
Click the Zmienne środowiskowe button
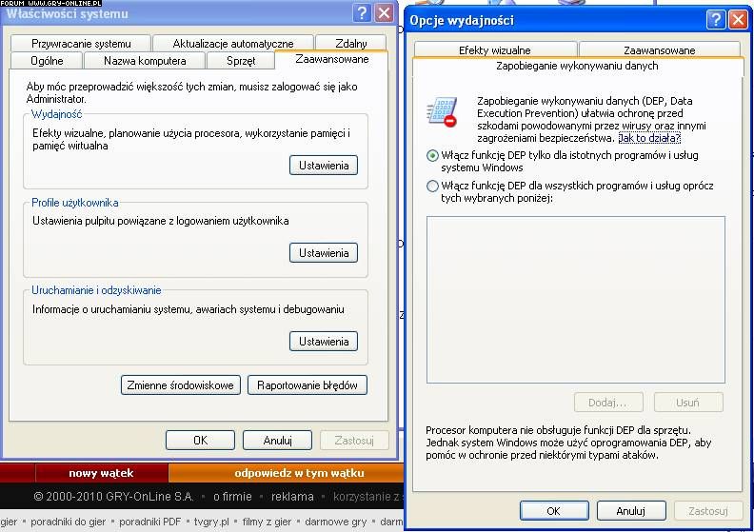pyautogui.click(x=180, y=385)
